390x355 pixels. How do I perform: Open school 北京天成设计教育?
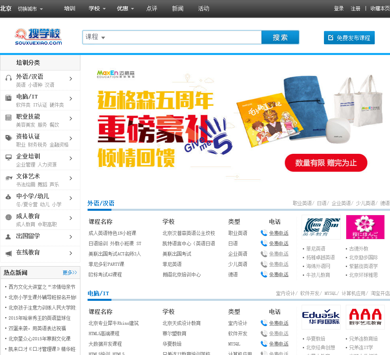click(x=181, y=323)
